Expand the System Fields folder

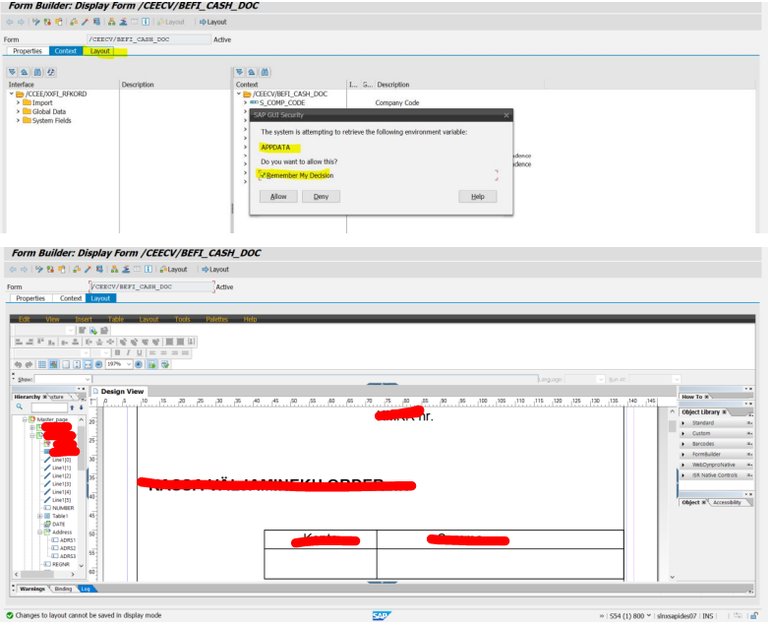[18, 120]
